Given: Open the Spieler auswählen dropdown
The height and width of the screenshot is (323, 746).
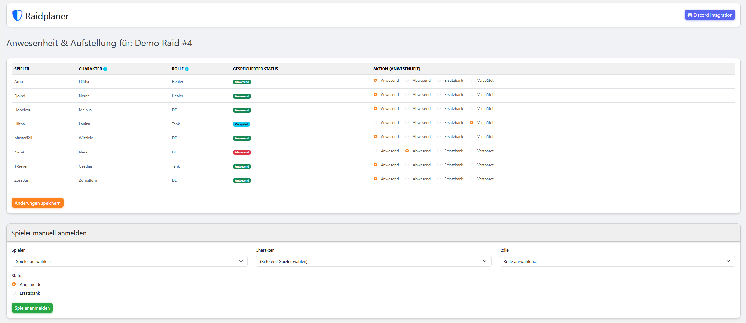Looking at the screenshot, I should tap(129, 261).
